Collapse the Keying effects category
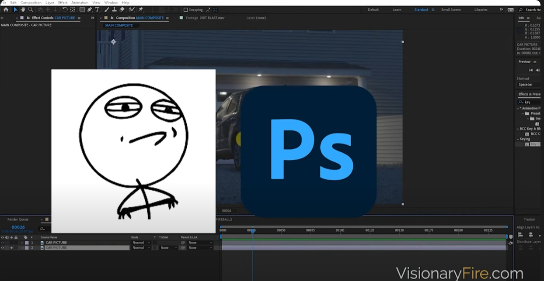The image size is (544, 281). point(518,139)
